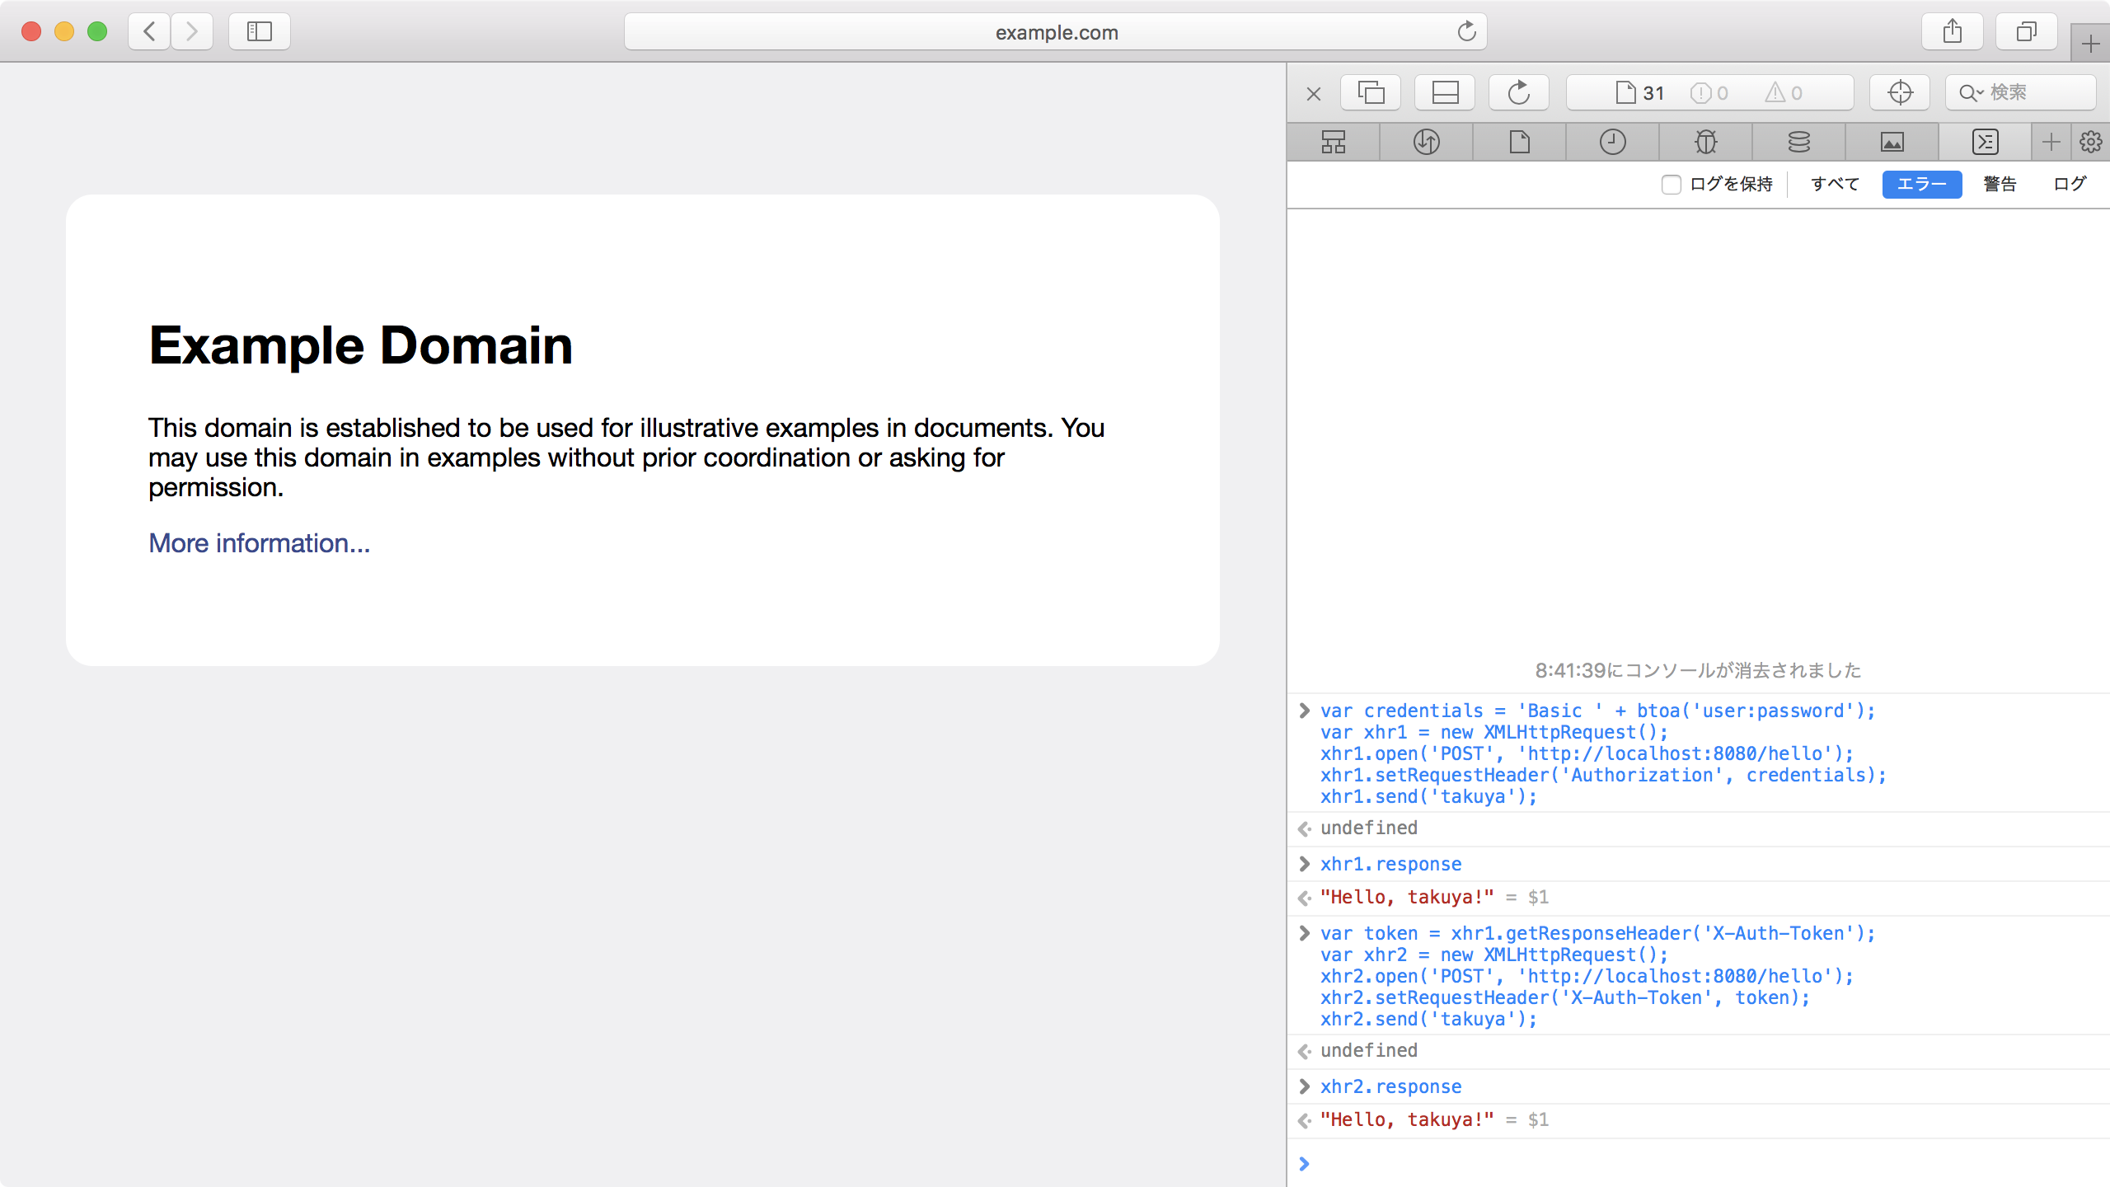
Task: Dock inspector to bottom of window
Action: coord(1445,92)
